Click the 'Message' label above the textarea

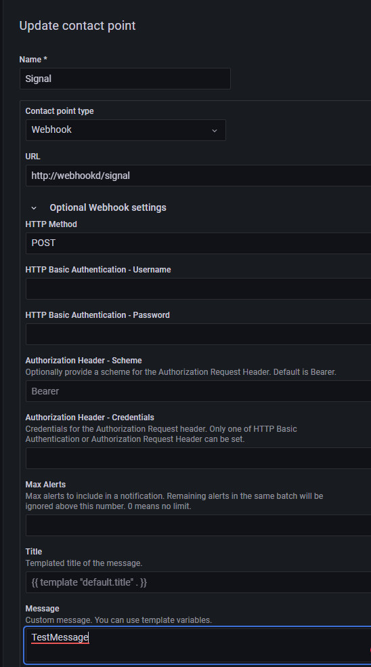pos(42,609)
